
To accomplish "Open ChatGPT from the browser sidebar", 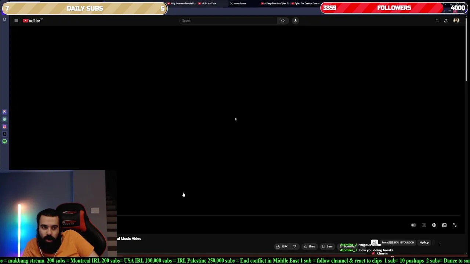I will coord(4,119).
